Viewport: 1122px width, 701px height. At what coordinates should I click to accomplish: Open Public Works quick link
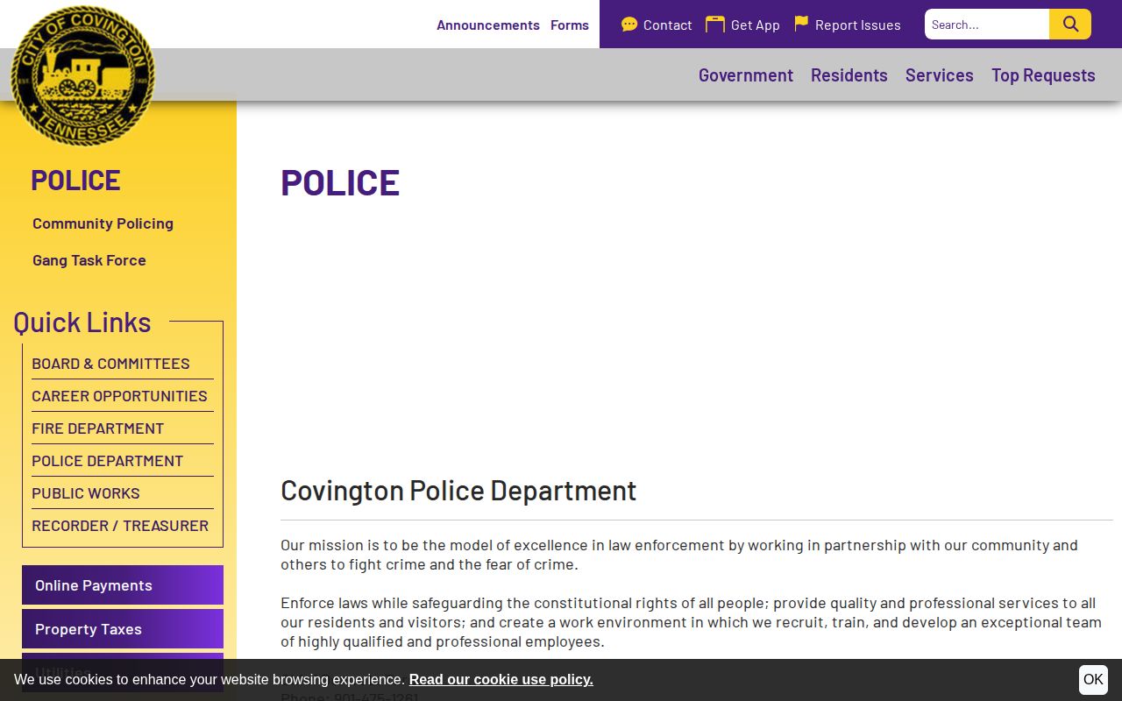click(x=86, y=493)
